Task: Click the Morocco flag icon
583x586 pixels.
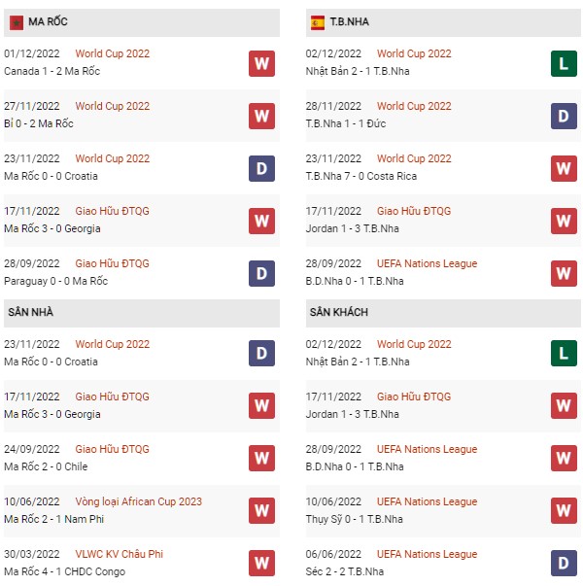Action: pos(17,22)
